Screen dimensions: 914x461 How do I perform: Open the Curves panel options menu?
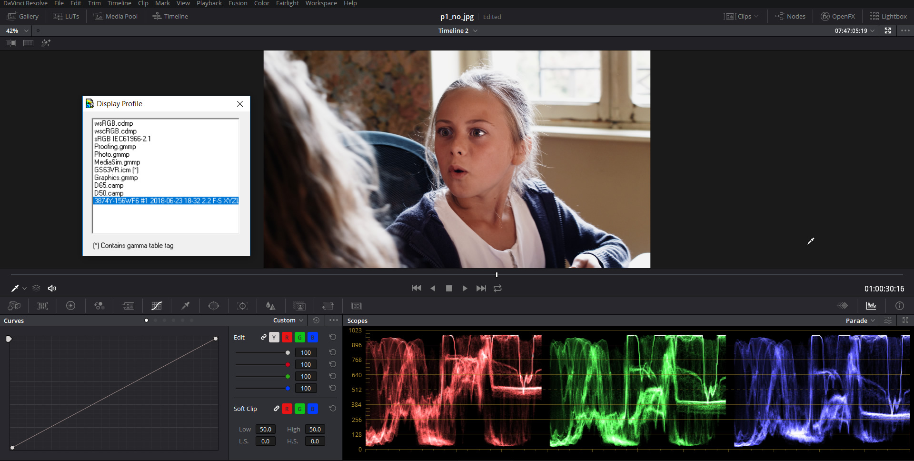[x=334, y=321]
